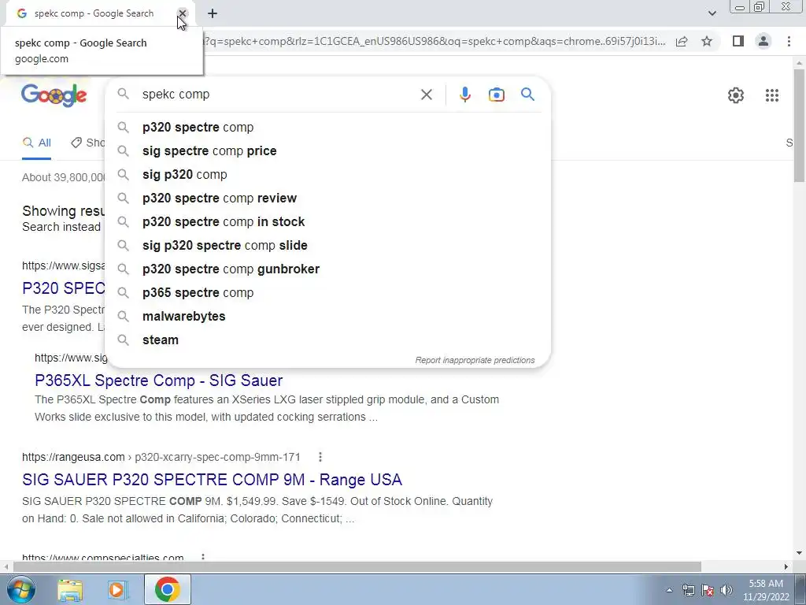Viewport: 806px width, 605px height.
Task: Switch to the All results tab
Action: 36,143
